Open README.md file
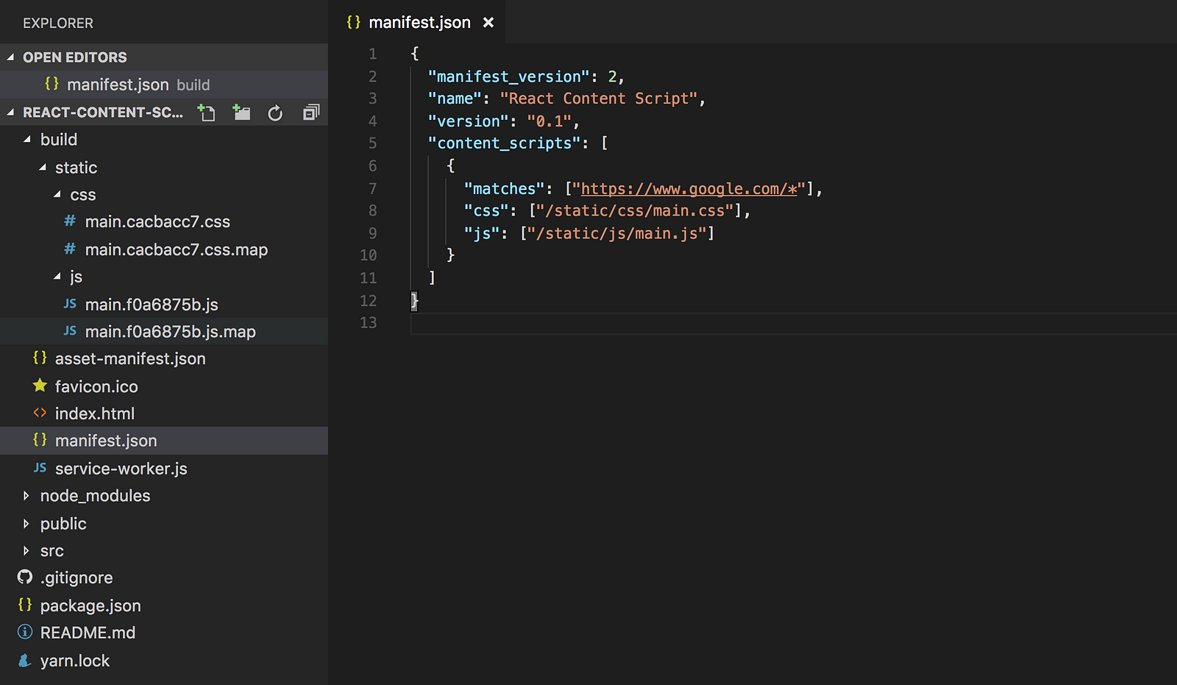Viewport: 1177px width, 685px height. click(x=88, y=633)
